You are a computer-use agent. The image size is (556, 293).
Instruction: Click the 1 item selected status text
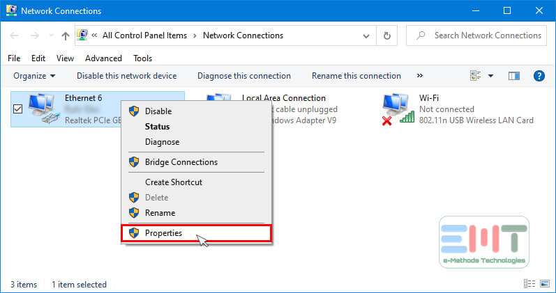click(x=79, y=285)
